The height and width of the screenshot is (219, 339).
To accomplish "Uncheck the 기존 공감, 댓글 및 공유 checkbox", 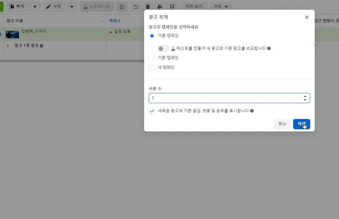I will tap(152, 111).
